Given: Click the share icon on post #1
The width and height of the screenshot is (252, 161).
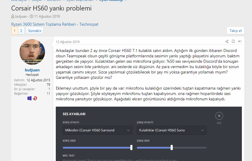Looking at the screenshot, I should click(227, 42).
